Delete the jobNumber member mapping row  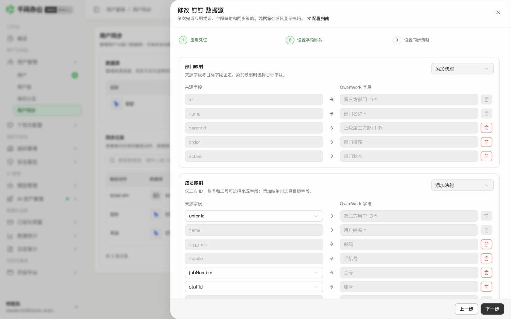pyautogui.click(x=486, y=273)
